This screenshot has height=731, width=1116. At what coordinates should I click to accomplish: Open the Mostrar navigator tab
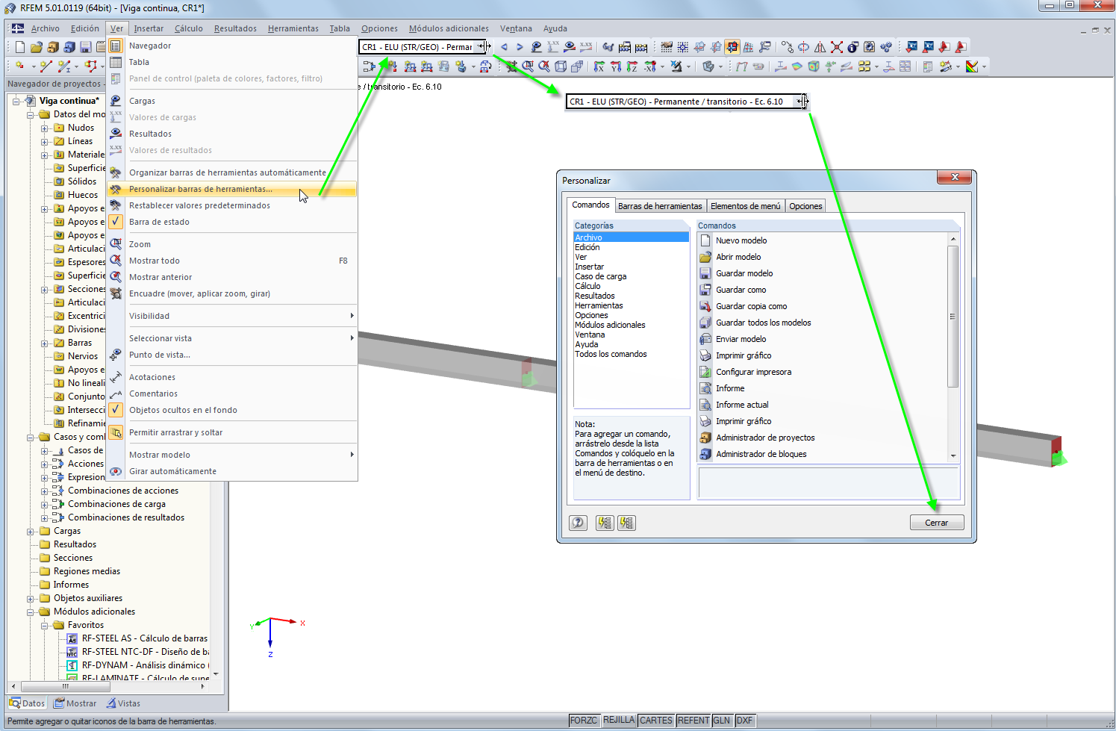pos(75,703)
